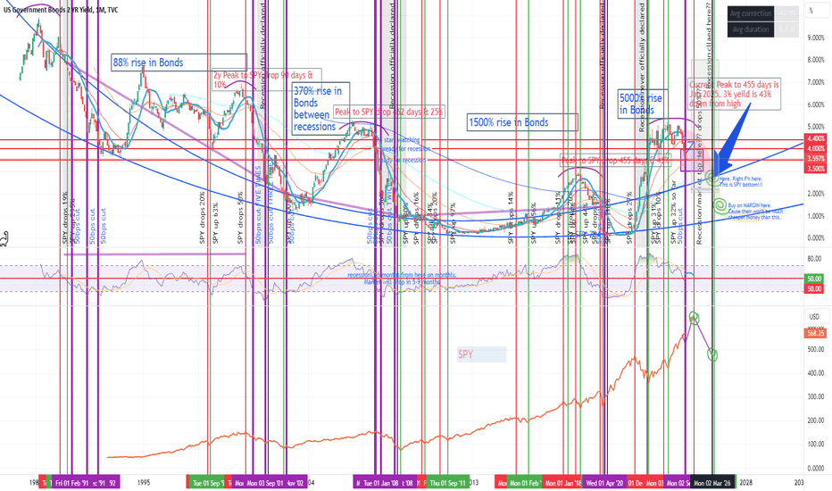Click the 'Mon 01 Jan '18' date marker
832x491 pixels.
point(563,483)
